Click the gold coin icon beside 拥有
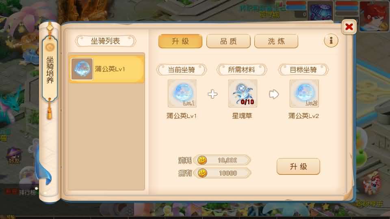Viewport: 390px width, 219px height. click(x=202, y=173)
